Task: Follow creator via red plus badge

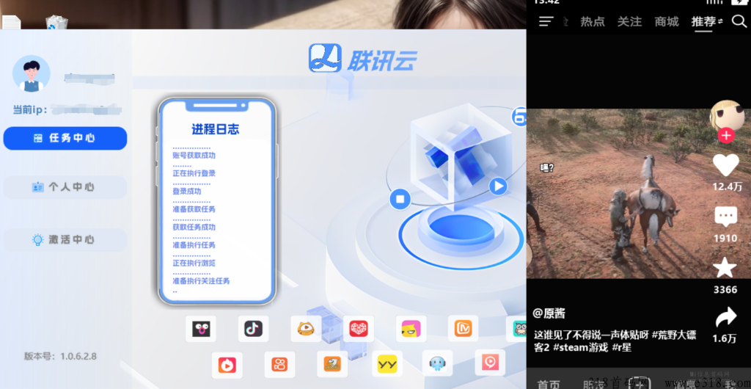Action: (x=726, y=136)
